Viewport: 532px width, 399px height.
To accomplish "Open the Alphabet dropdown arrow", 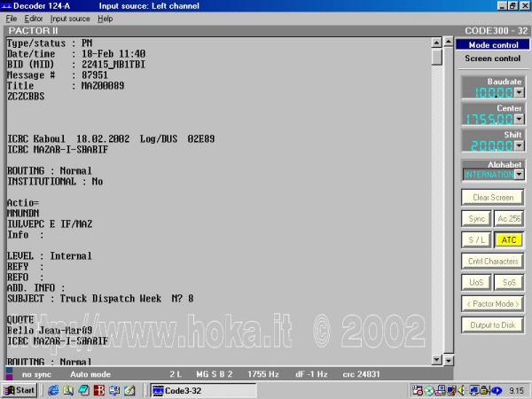I will (x=519, y=175).
